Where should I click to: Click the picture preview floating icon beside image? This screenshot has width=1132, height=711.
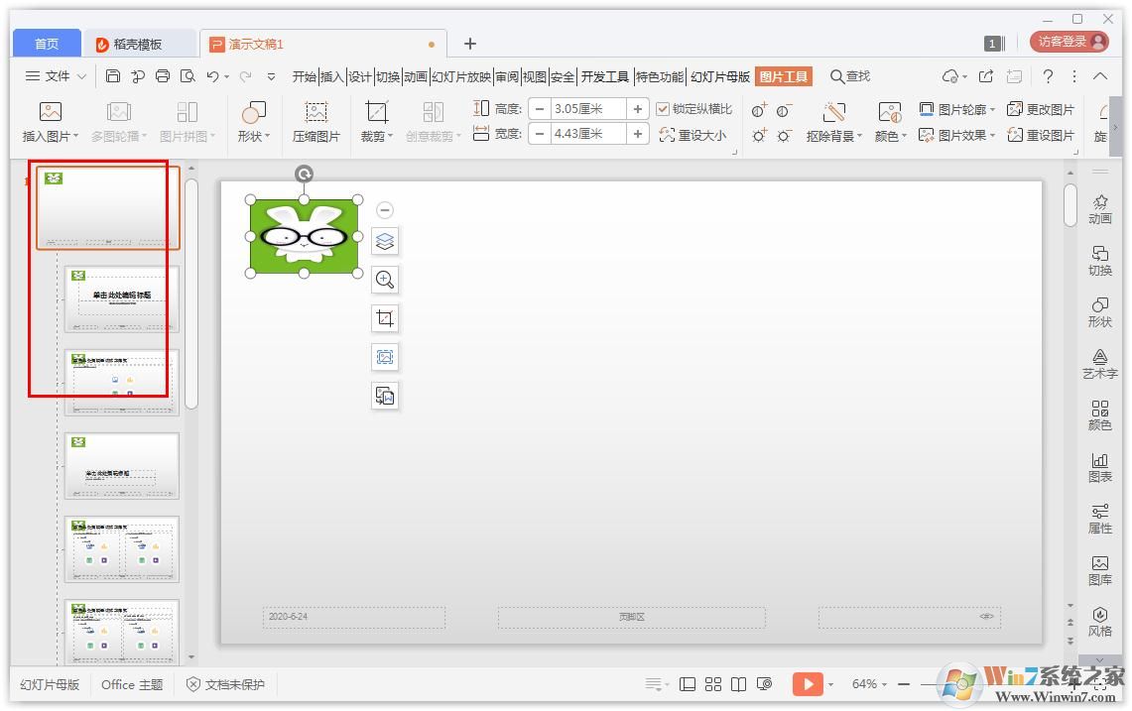(x=385, y=357)
